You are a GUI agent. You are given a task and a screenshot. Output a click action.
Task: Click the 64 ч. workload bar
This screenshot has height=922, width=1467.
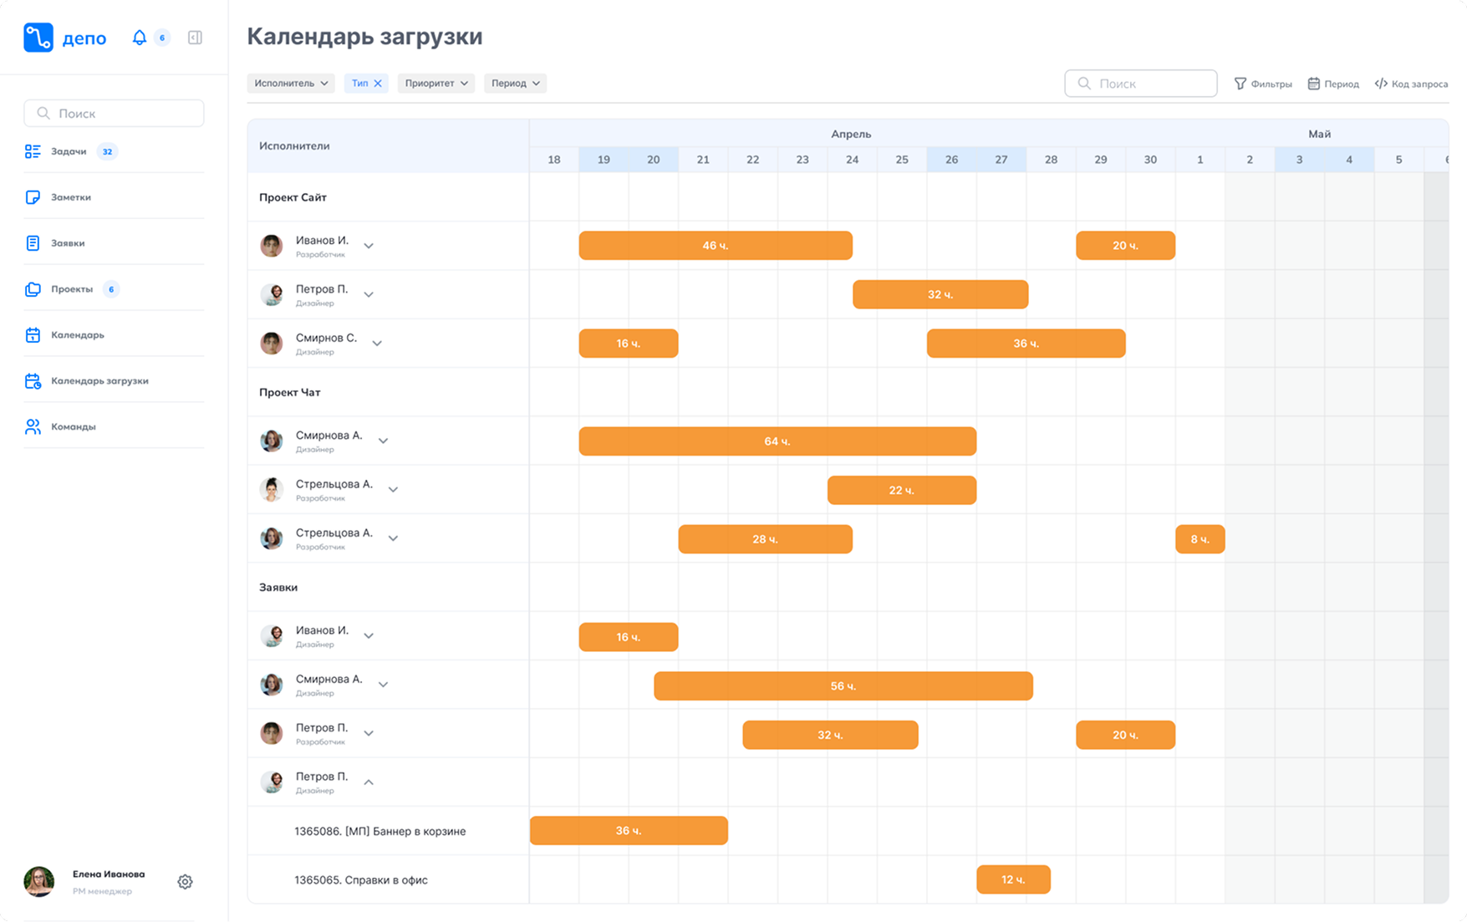pos(777,441)
